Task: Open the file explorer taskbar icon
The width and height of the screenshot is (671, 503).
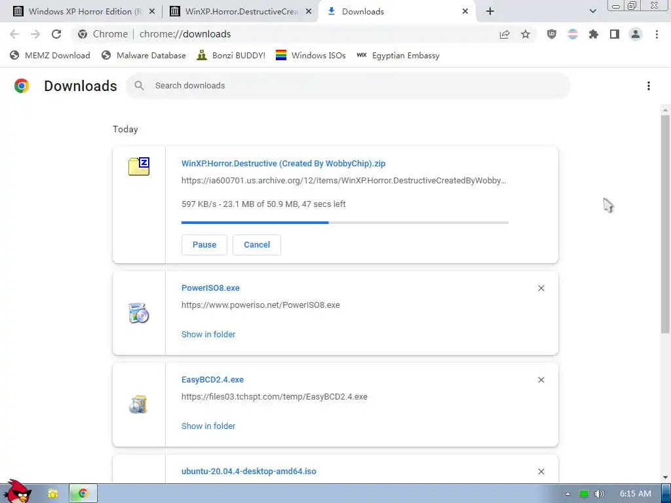Action: click(x=53, y=494)
